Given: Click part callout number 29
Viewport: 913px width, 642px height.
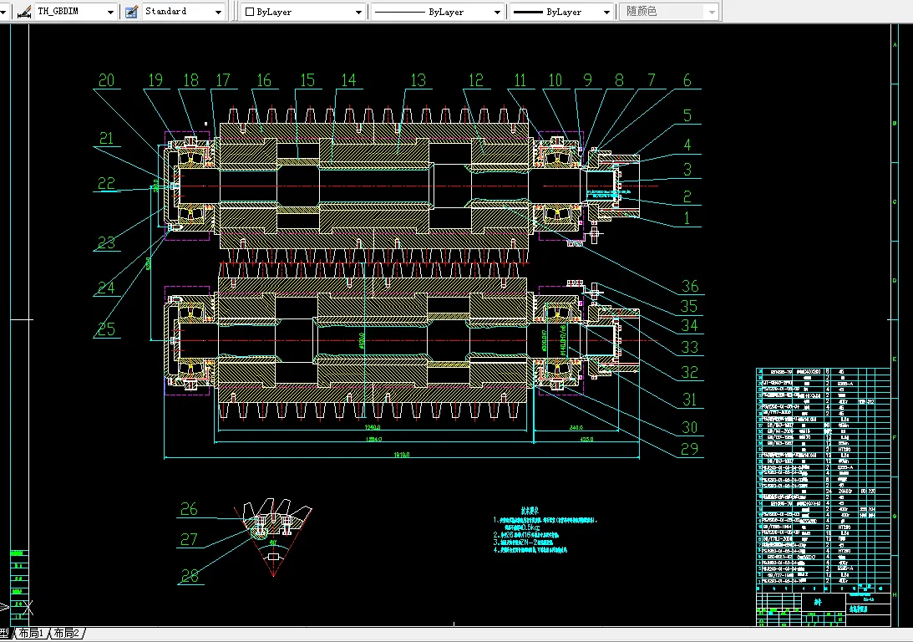Looking at the screenshot, I should tap(690, 450).
